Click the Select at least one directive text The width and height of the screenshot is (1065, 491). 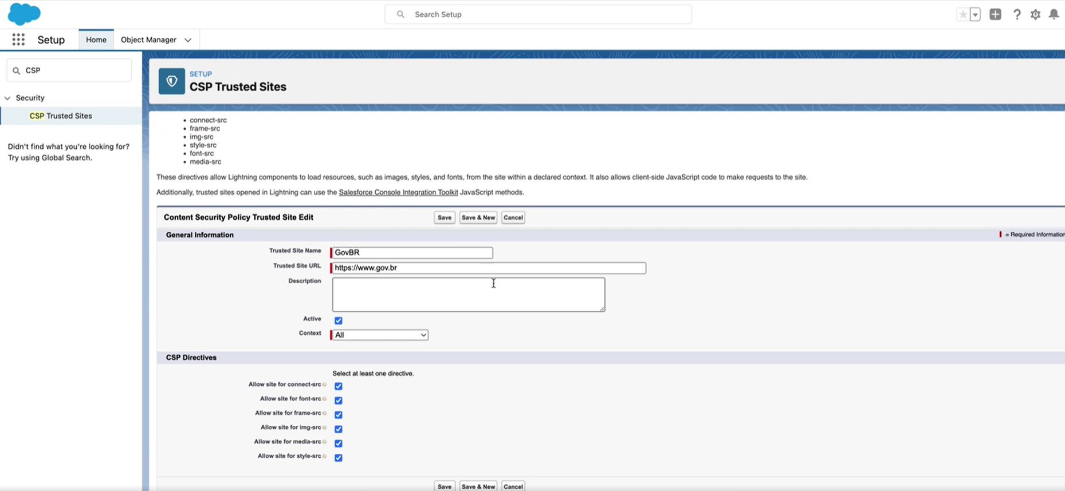click(x=373, y=373)
